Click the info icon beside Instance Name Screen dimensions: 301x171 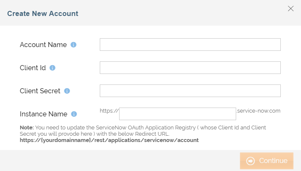(x=74, y=114)
